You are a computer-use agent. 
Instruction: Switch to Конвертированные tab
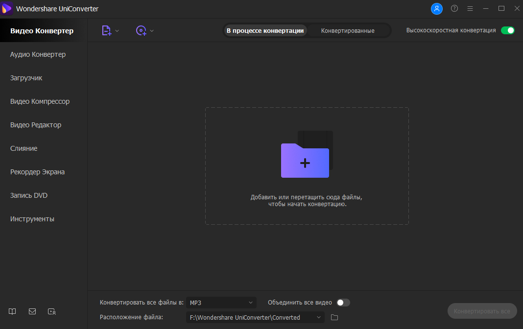348,31
